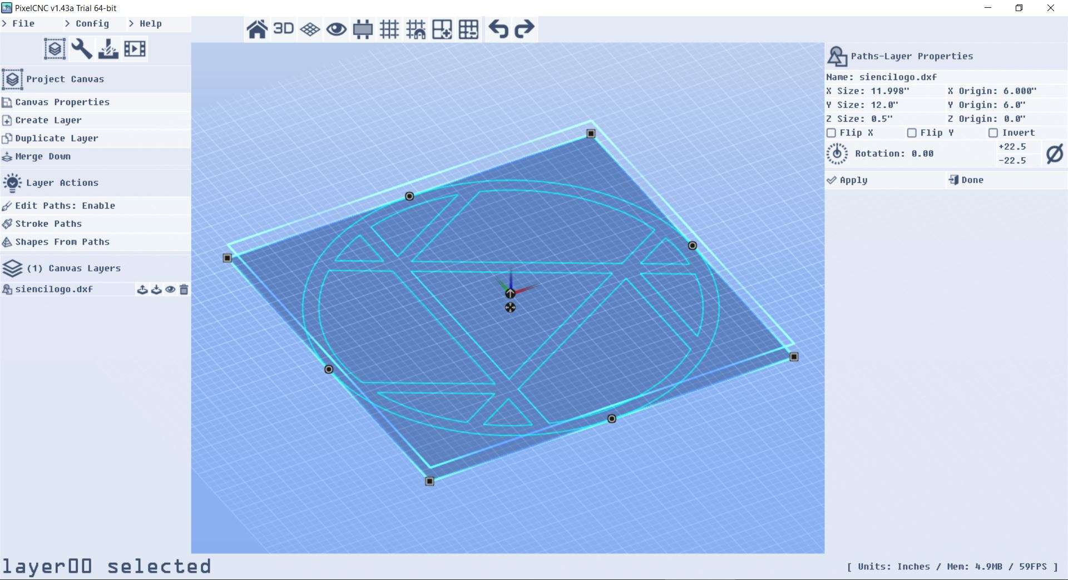Click Stroke Paths
This screenshot has height=580, width=1068.
(x=95, y=224)
